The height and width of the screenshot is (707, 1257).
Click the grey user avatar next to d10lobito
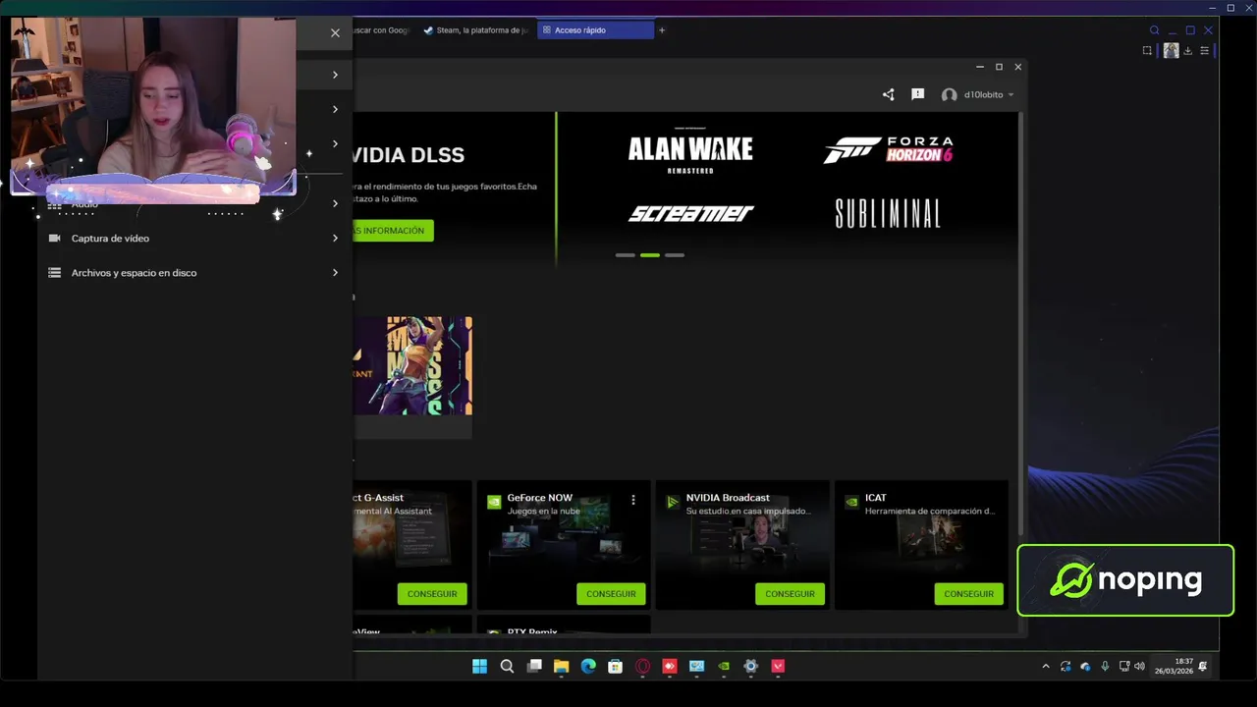tap(949, 95)
